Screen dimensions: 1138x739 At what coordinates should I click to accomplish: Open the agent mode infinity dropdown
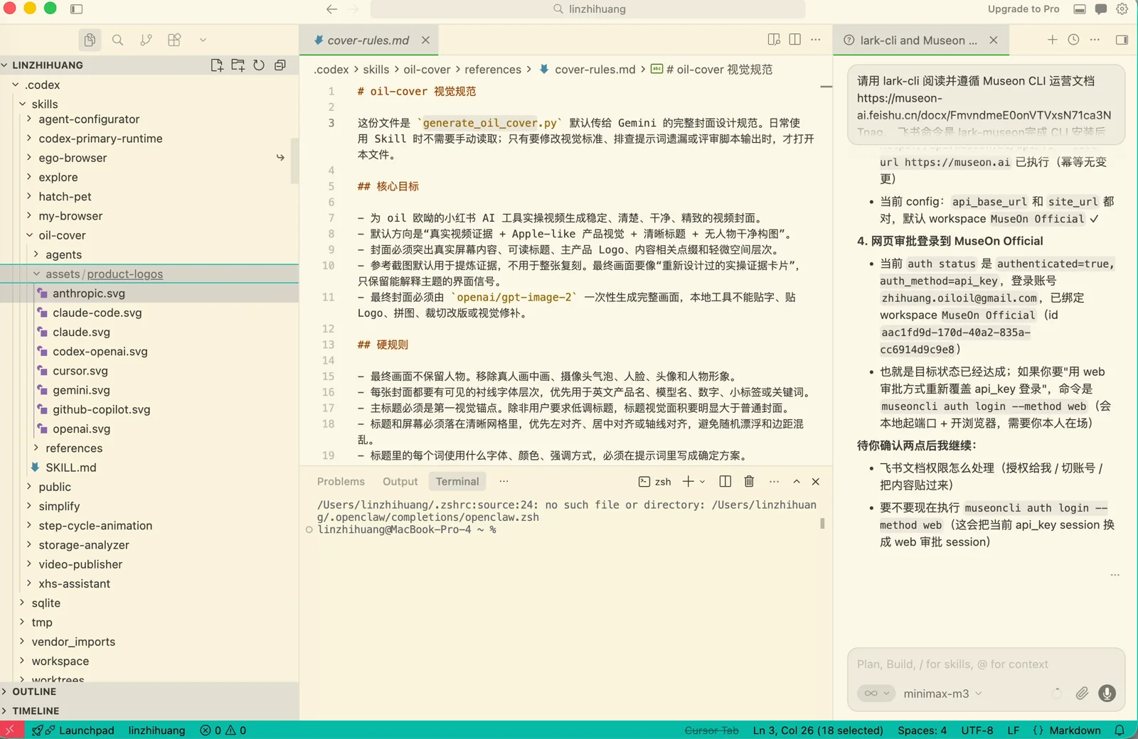coord(876,694)
